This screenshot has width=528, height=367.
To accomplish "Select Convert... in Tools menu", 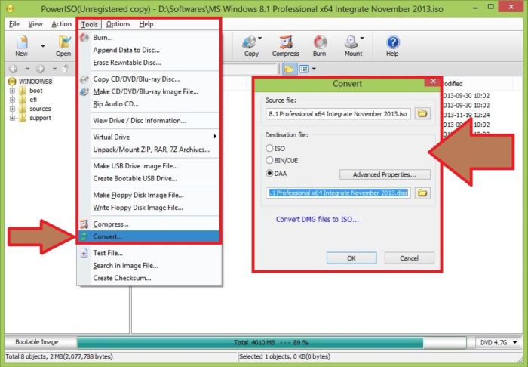I will point(149,236).
